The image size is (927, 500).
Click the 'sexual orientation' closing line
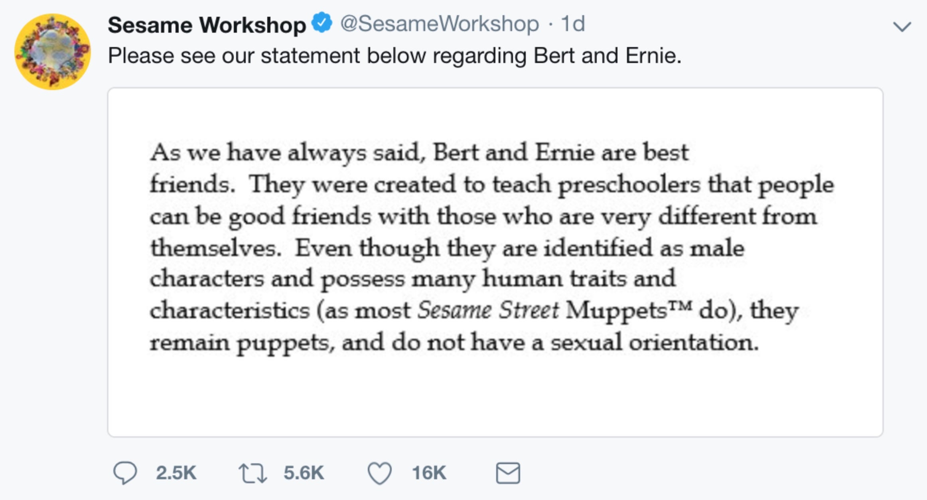tap(454, 343)
